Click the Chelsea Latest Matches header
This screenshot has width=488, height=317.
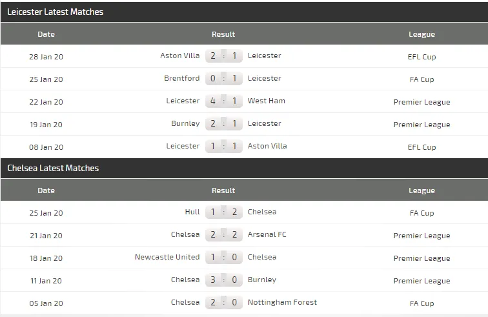(53, 168)
